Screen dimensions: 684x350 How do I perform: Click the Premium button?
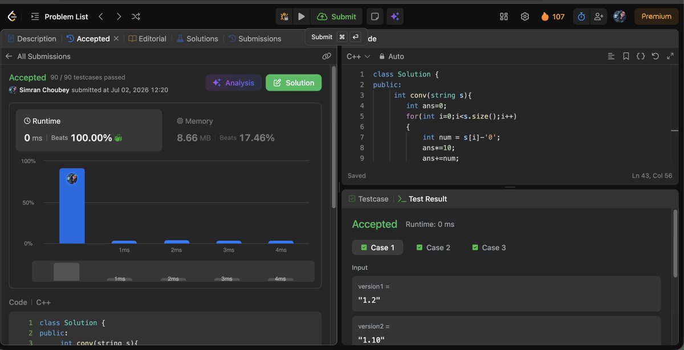[x=657, y=17]
